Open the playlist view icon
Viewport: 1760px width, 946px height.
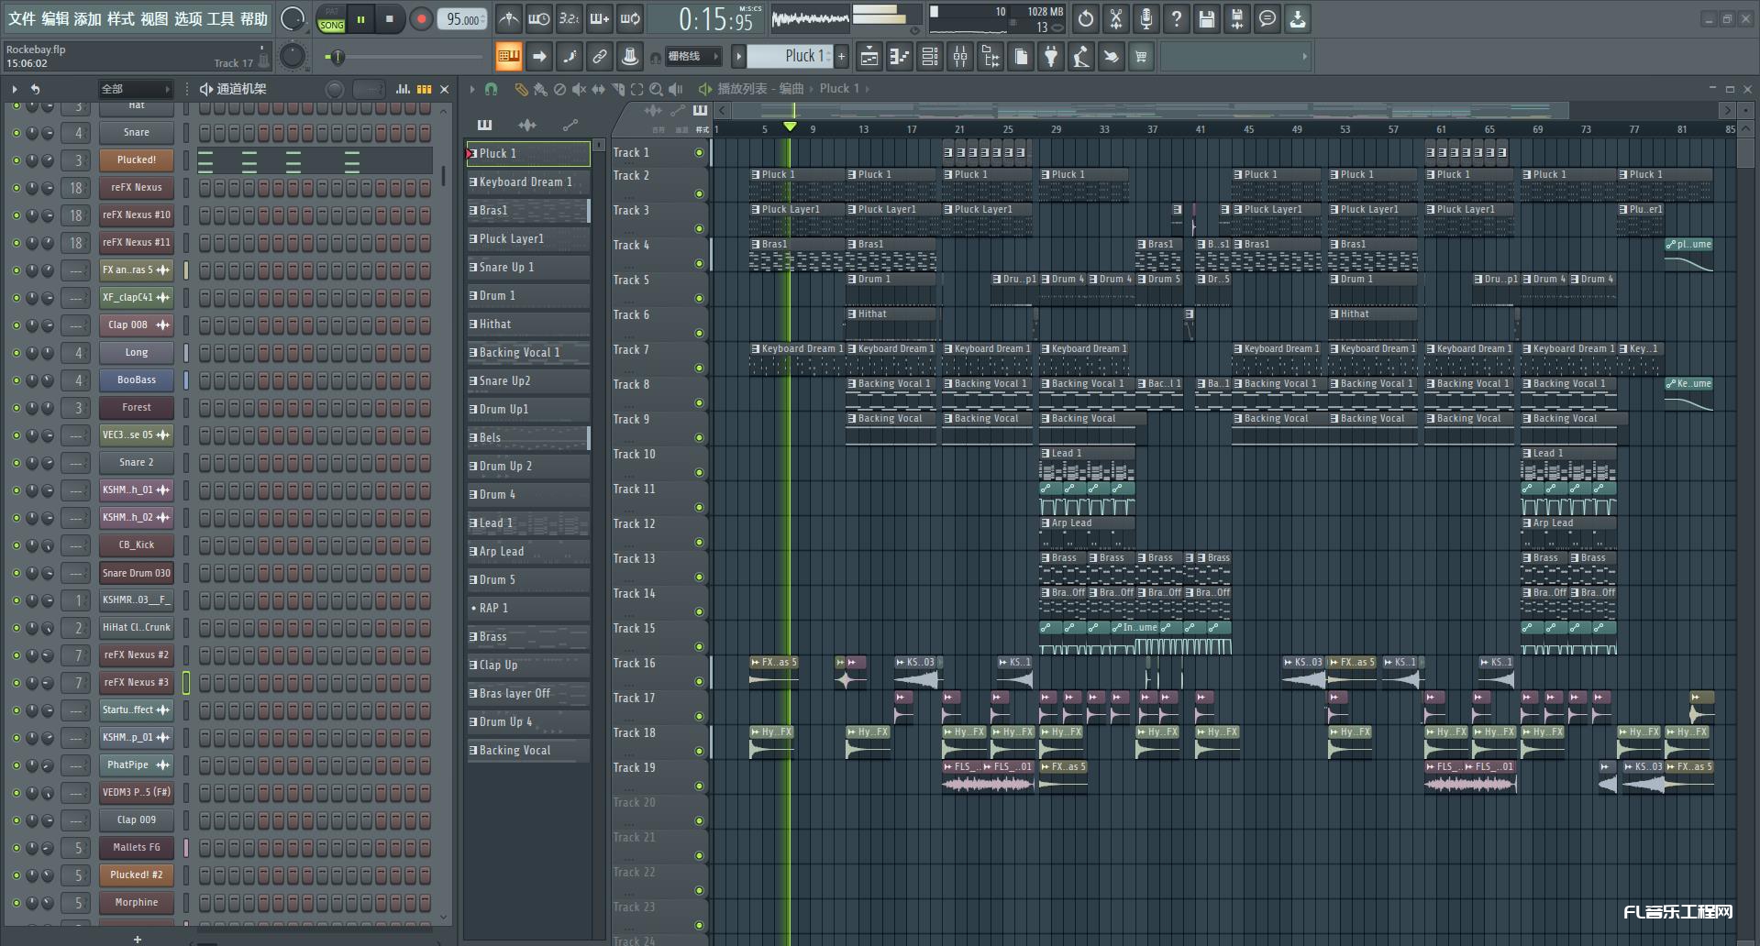click(x=869, y=57)
